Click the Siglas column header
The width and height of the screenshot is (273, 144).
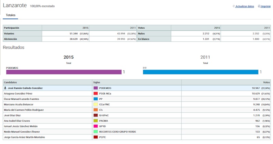point(97,82)
